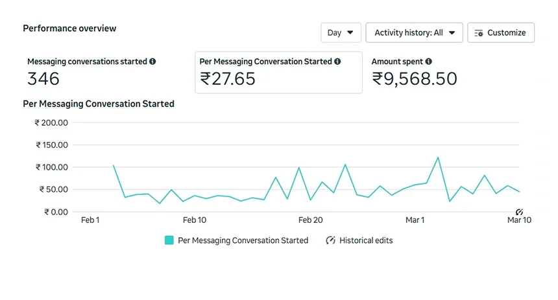Click the chart peak near Mar 1
The height and width of the screenshot is (300, 558).
click(x=438, y=157)
